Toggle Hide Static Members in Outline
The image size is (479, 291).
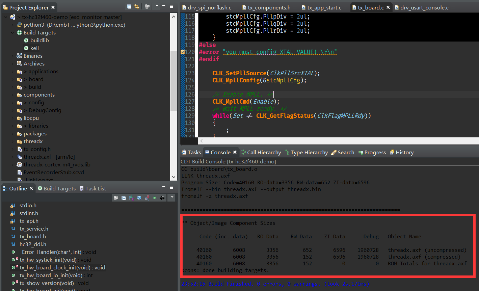[x=147, y=198]
